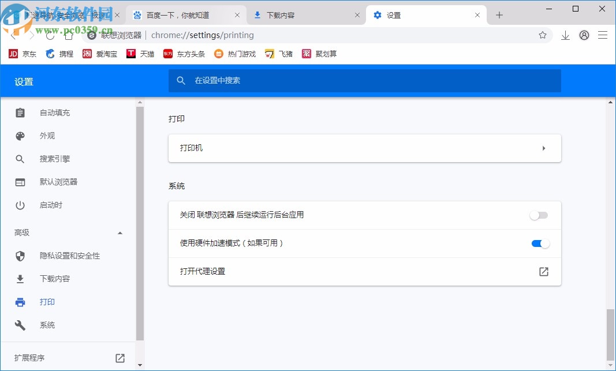Open 扩展程序 from the sidebar
The image size is (616, 371).
29,358
